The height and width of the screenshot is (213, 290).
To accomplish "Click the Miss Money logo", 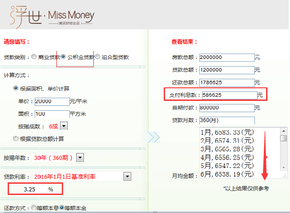I will (x=52, y=15).
